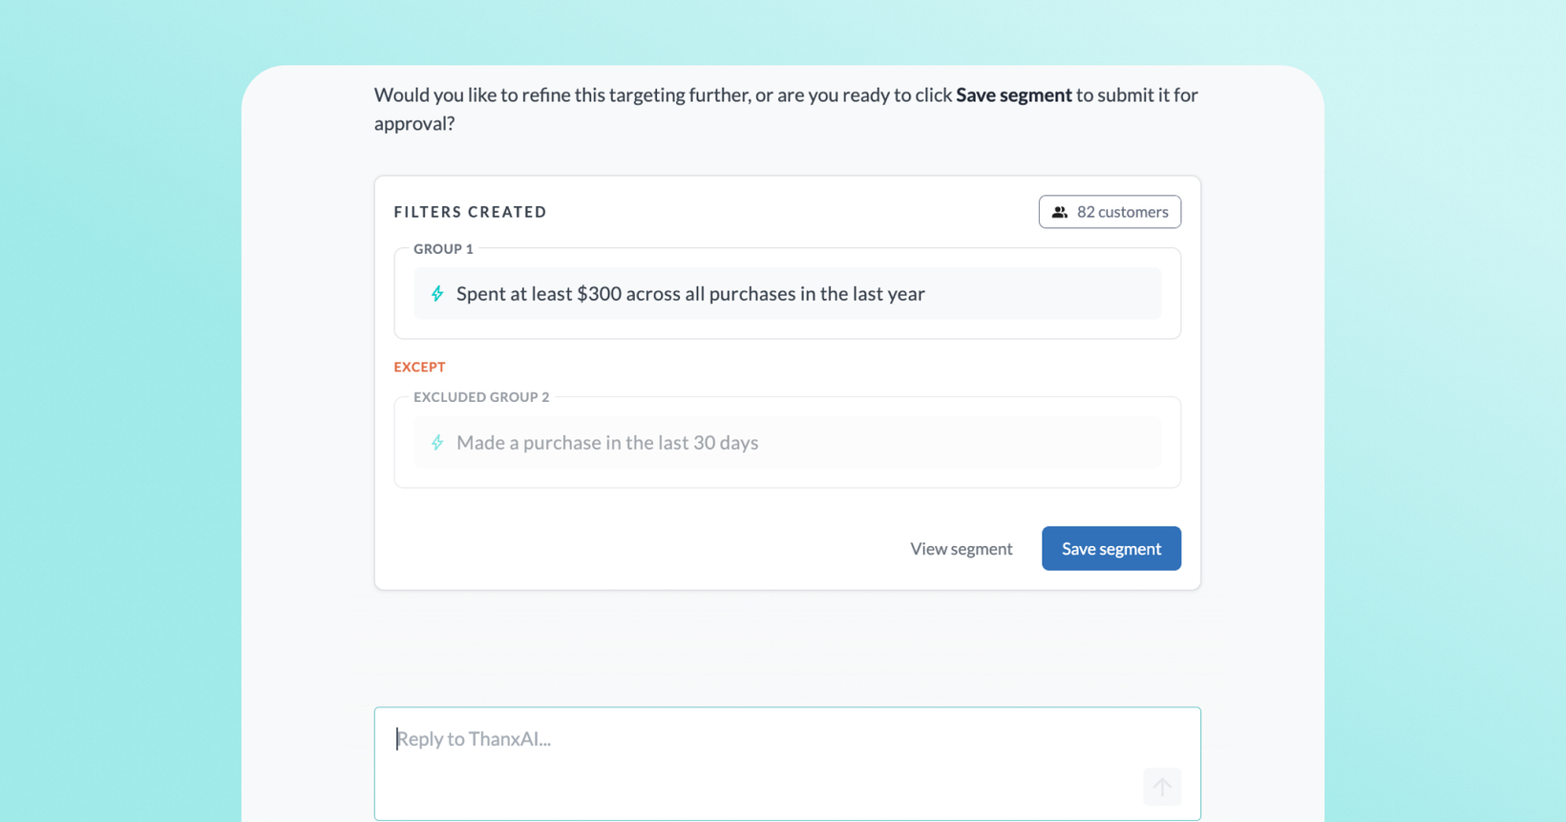Send reply using the up arrow button
Viewport: 1566px width, 822px height.
[1162, 787]
